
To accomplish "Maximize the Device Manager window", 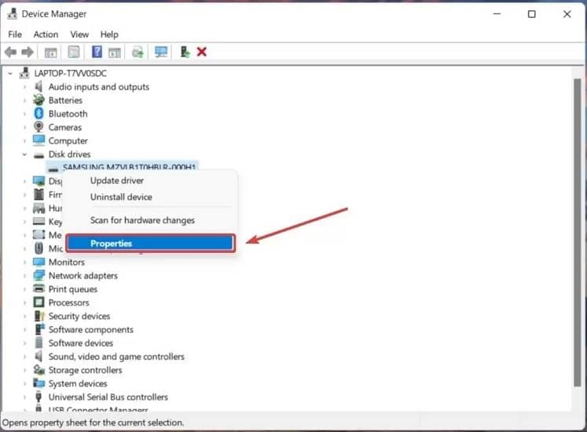I will click(x=531, y=14).
